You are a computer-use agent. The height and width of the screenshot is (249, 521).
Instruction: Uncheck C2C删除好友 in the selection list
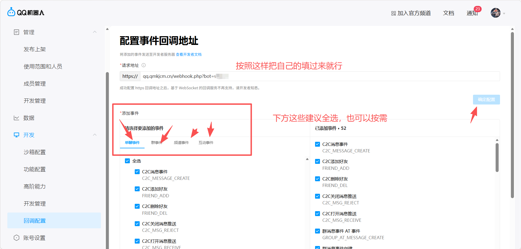(137, 206)
